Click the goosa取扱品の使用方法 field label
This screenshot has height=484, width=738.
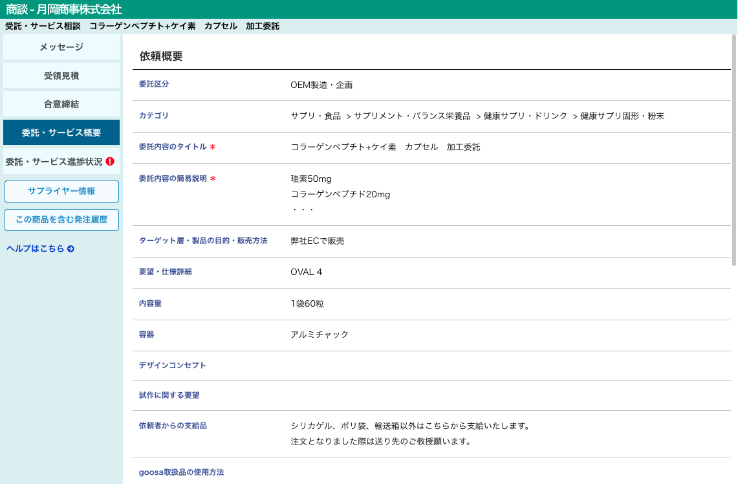pyautogui.click(x=181, y=472)
